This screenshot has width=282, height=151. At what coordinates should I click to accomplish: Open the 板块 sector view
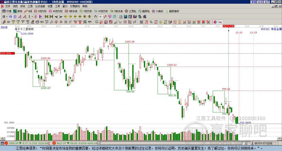tap(18, 11)
